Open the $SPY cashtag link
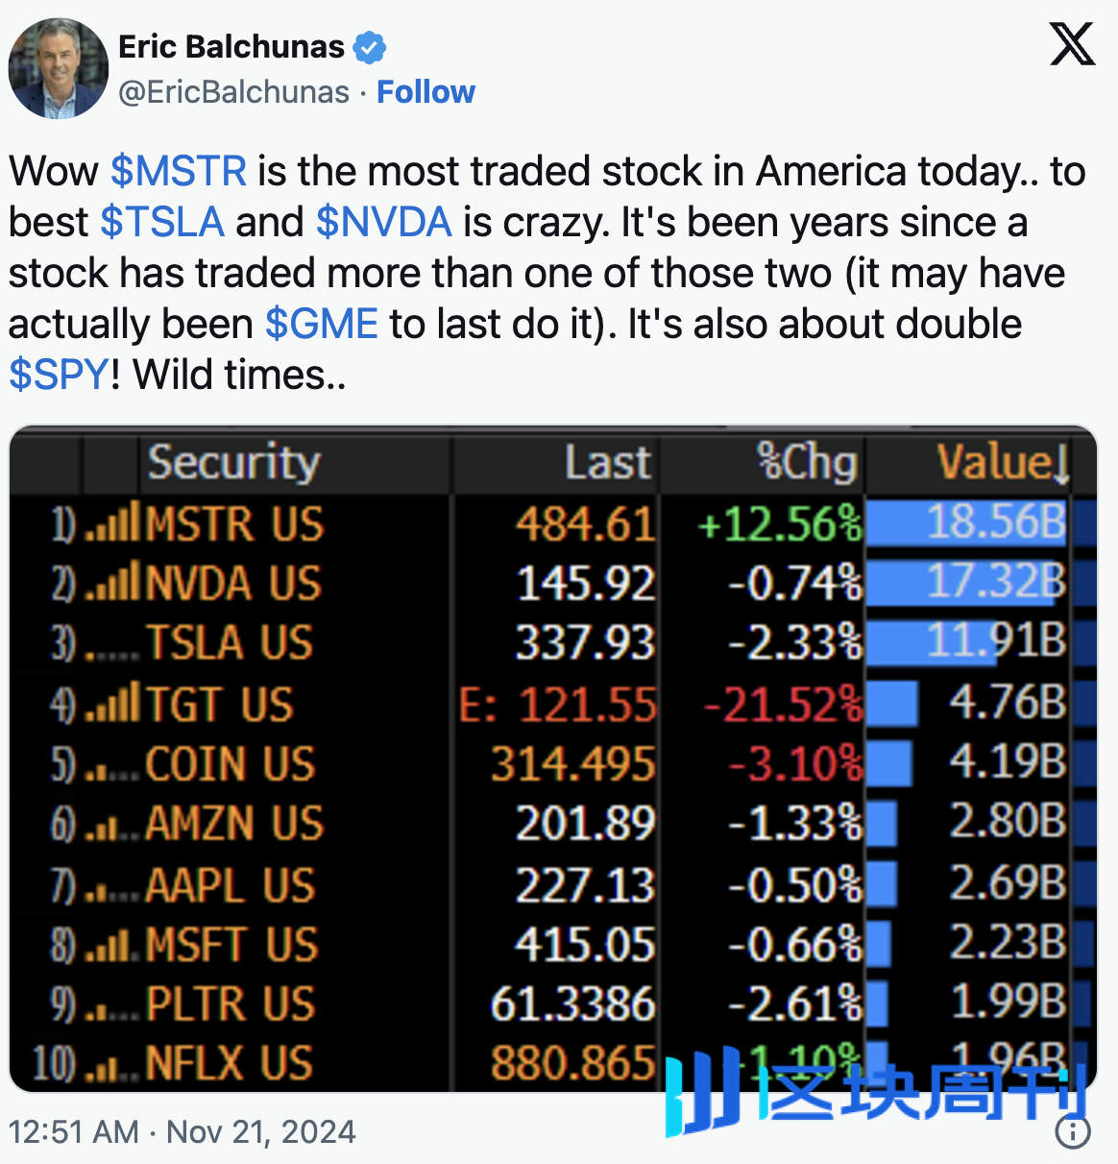 (x=59, y=375)
